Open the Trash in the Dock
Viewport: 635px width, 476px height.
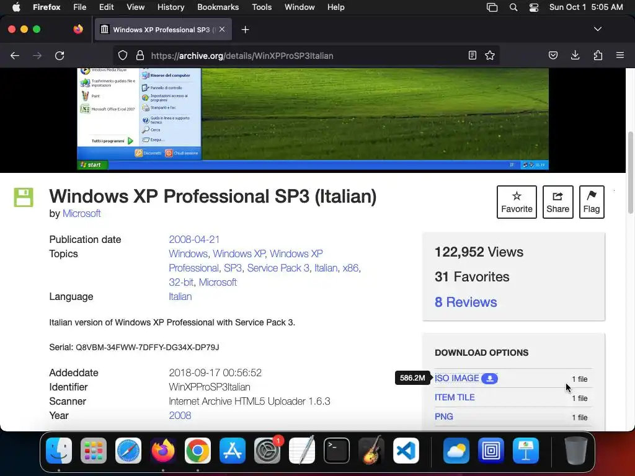pos(576,451)
